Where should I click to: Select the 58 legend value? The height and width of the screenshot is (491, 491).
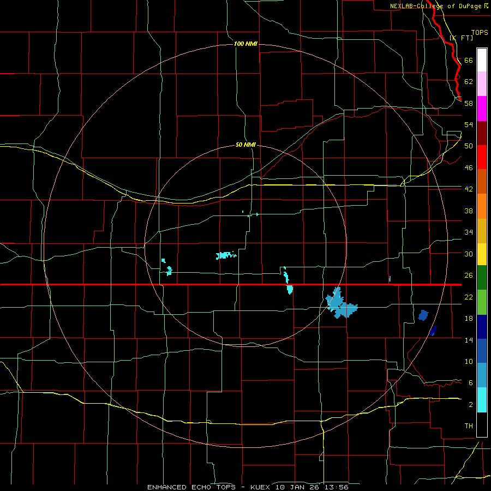469,103
